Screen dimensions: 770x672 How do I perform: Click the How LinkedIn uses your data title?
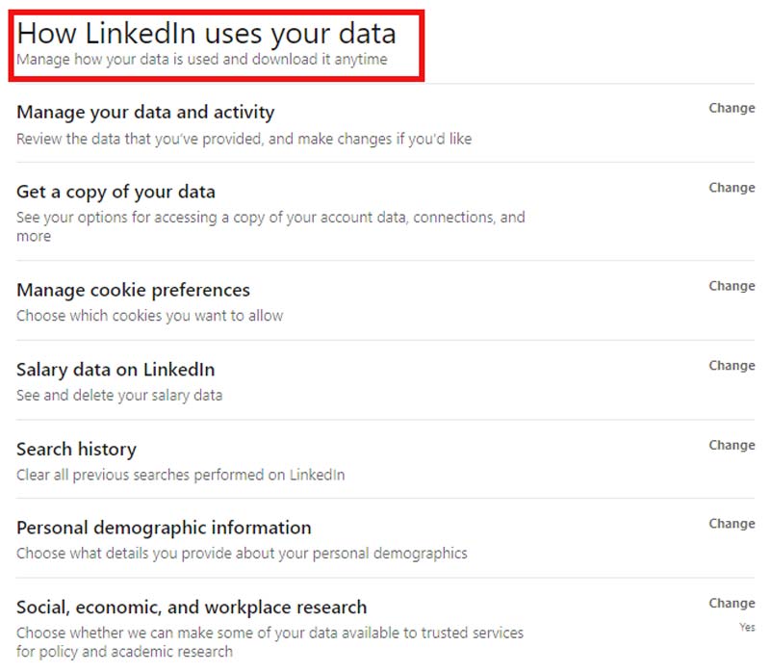click(206, 34)
